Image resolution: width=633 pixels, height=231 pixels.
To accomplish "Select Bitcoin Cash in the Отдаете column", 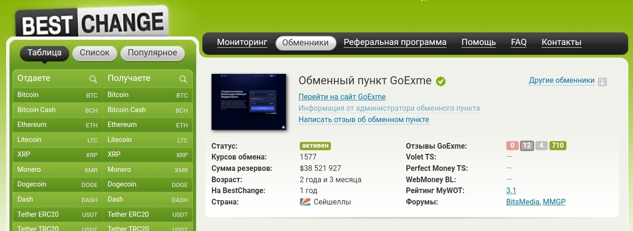I will [57, 110].
